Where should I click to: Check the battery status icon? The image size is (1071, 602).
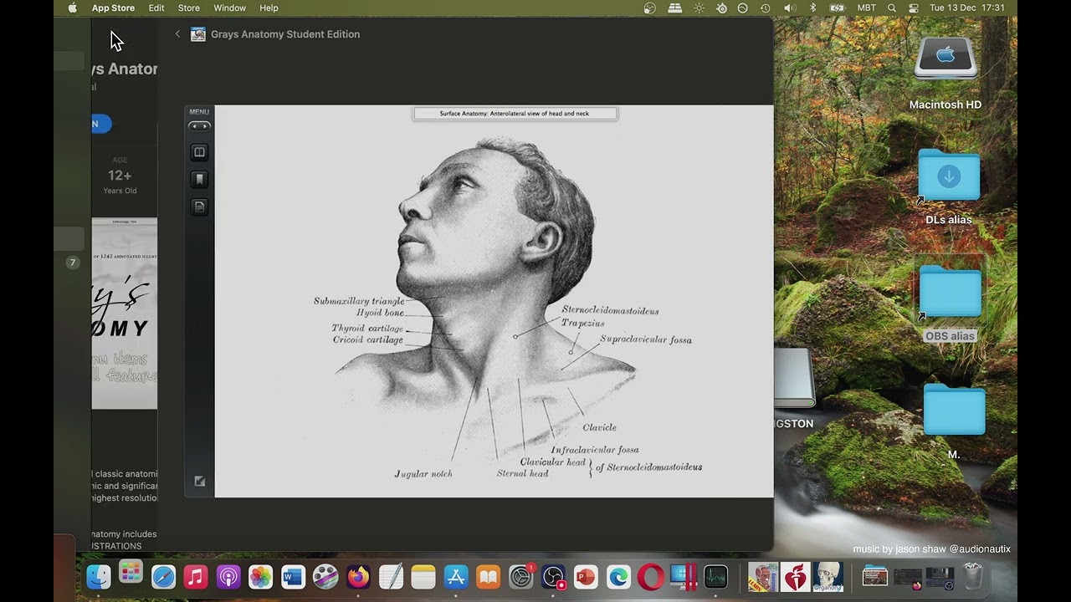coord(838,8)
